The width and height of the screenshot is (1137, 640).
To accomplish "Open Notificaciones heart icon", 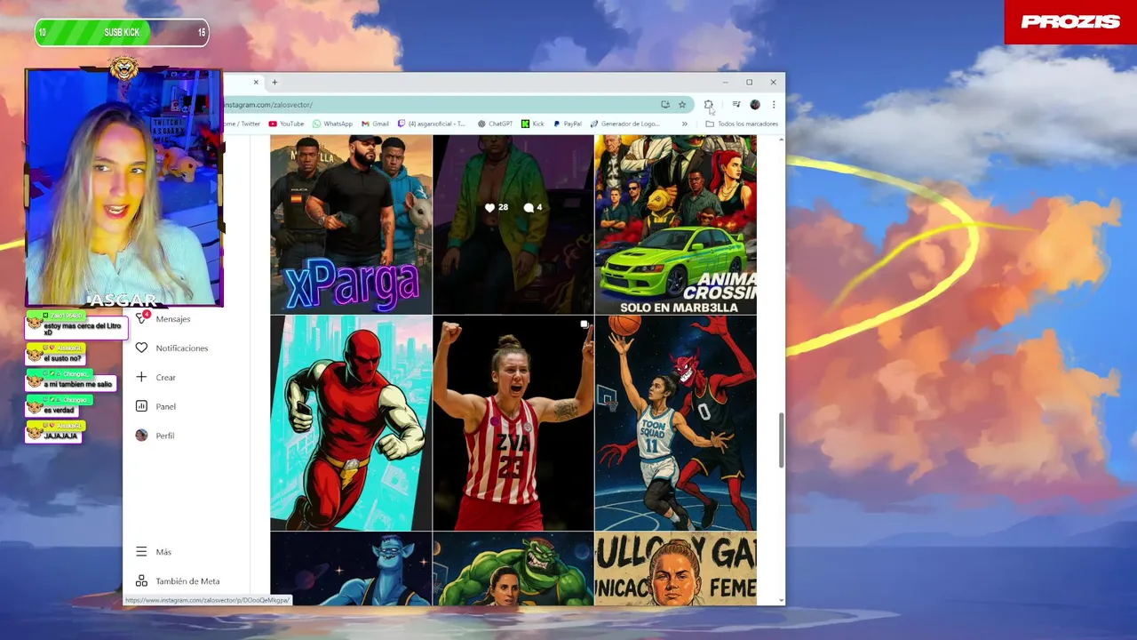I will [x=141, y=348].
